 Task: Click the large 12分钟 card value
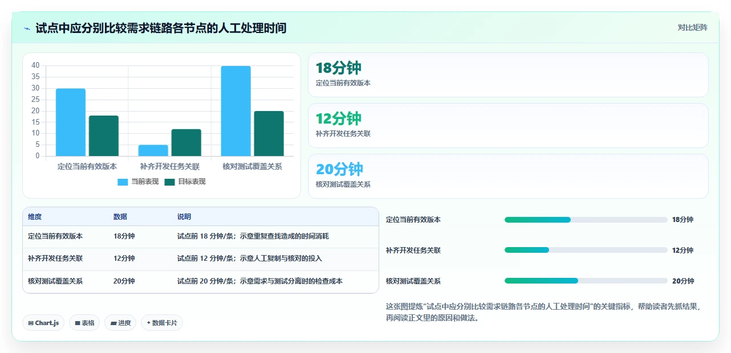[339, 118]
